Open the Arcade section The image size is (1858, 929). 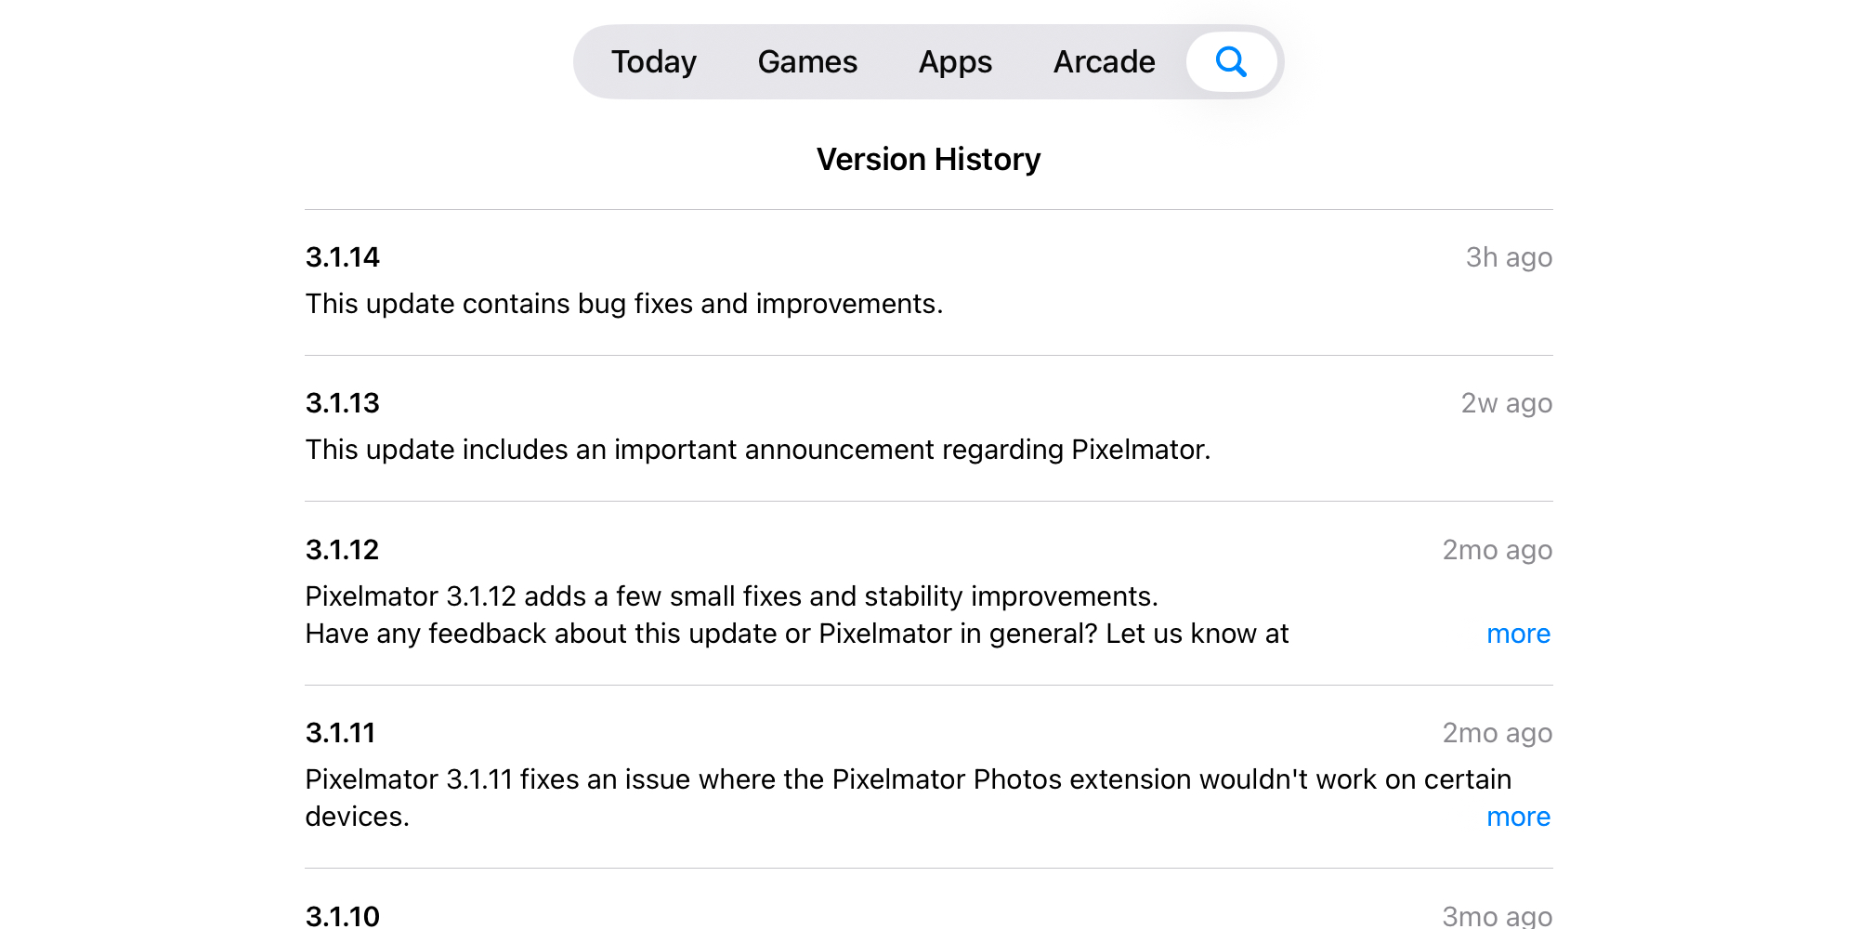[x=1104, y=61]
